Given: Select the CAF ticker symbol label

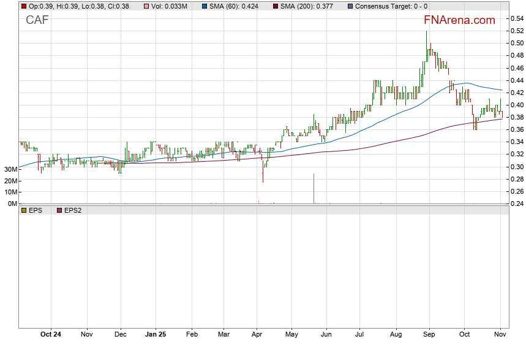Looking at the screenshot, I should tap(37, 20).
